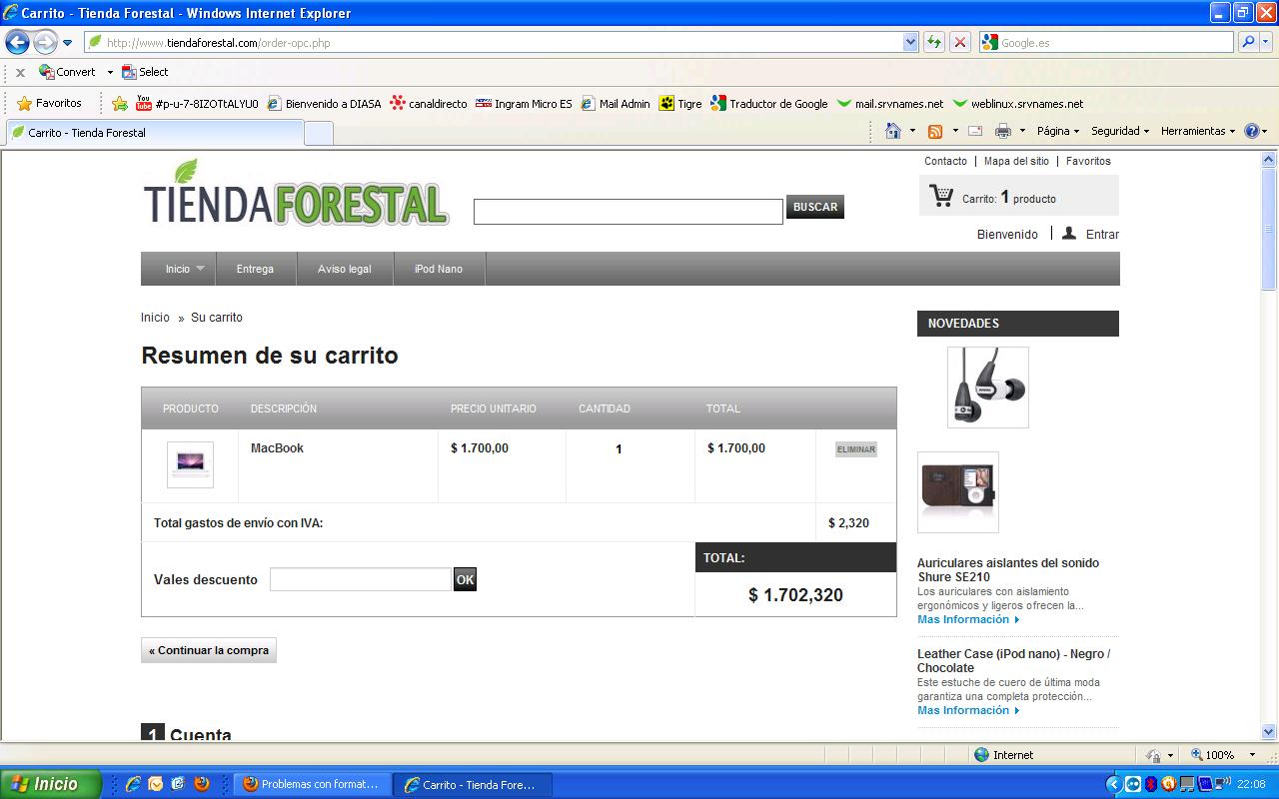1279x799 pixels.
Task: Click the Continuar la compra button
Action: tap(209, 650)
